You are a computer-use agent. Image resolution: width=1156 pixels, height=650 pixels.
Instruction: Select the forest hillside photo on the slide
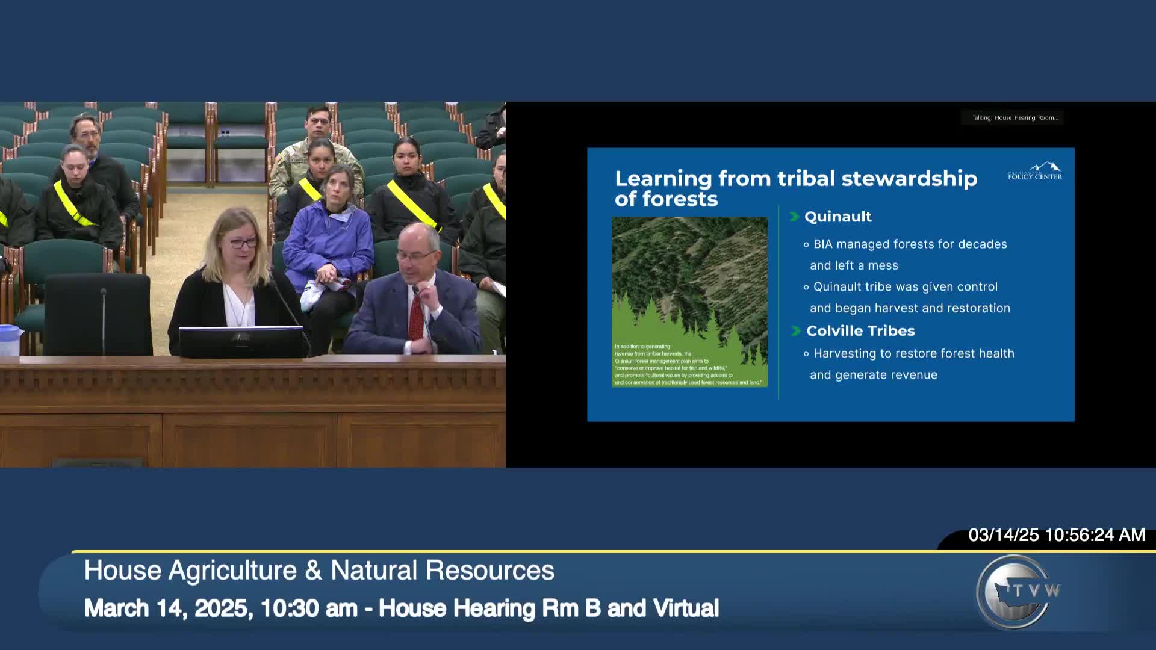click(x=689, y=301)
